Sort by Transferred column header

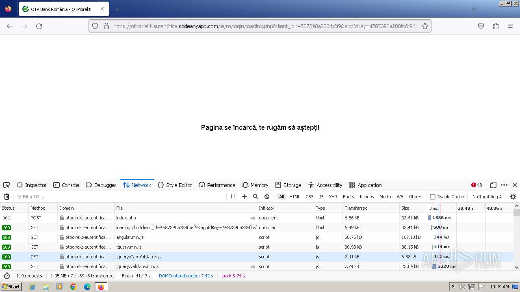(x=371, y=208)
